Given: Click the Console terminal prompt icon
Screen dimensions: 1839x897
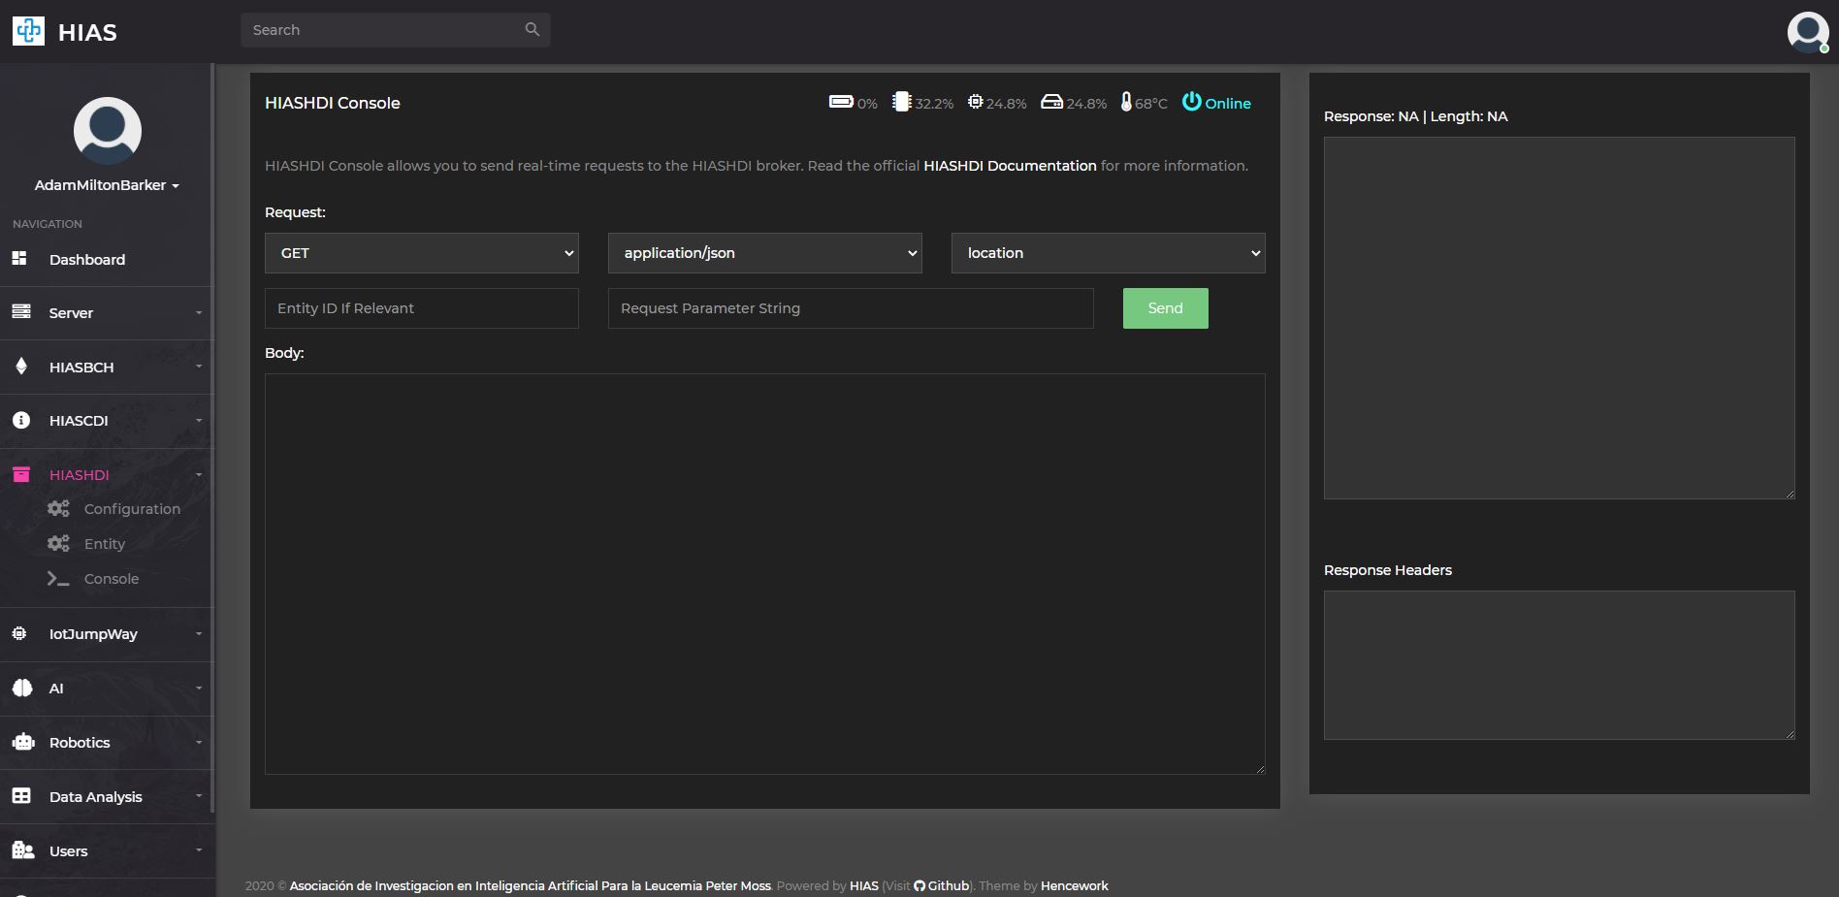Looking at the screenshot, I should [x=58, y=578].
